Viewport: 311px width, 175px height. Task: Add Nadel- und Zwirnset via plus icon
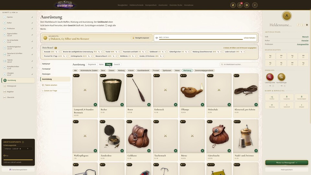pos(256,151)
